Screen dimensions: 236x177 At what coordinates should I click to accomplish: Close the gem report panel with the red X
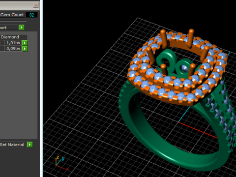click(35, 5)
